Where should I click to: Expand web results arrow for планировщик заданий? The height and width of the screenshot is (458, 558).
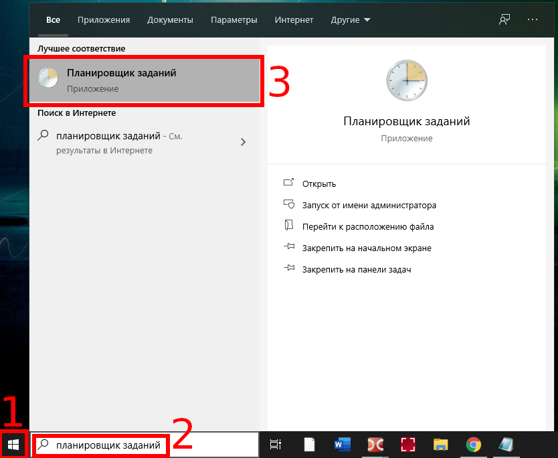(243, 142)
